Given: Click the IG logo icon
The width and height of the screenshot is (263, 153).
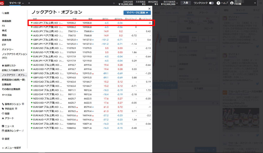Looking at the screenshot, I should point(2,3).
